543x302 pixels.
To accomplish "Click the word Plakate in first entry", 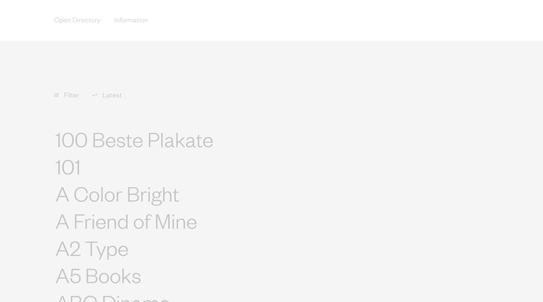I will tap(180, 140).
